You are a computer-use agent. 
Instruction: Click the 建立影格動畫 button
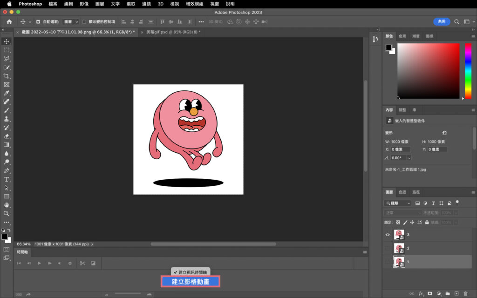coord(190,281)
